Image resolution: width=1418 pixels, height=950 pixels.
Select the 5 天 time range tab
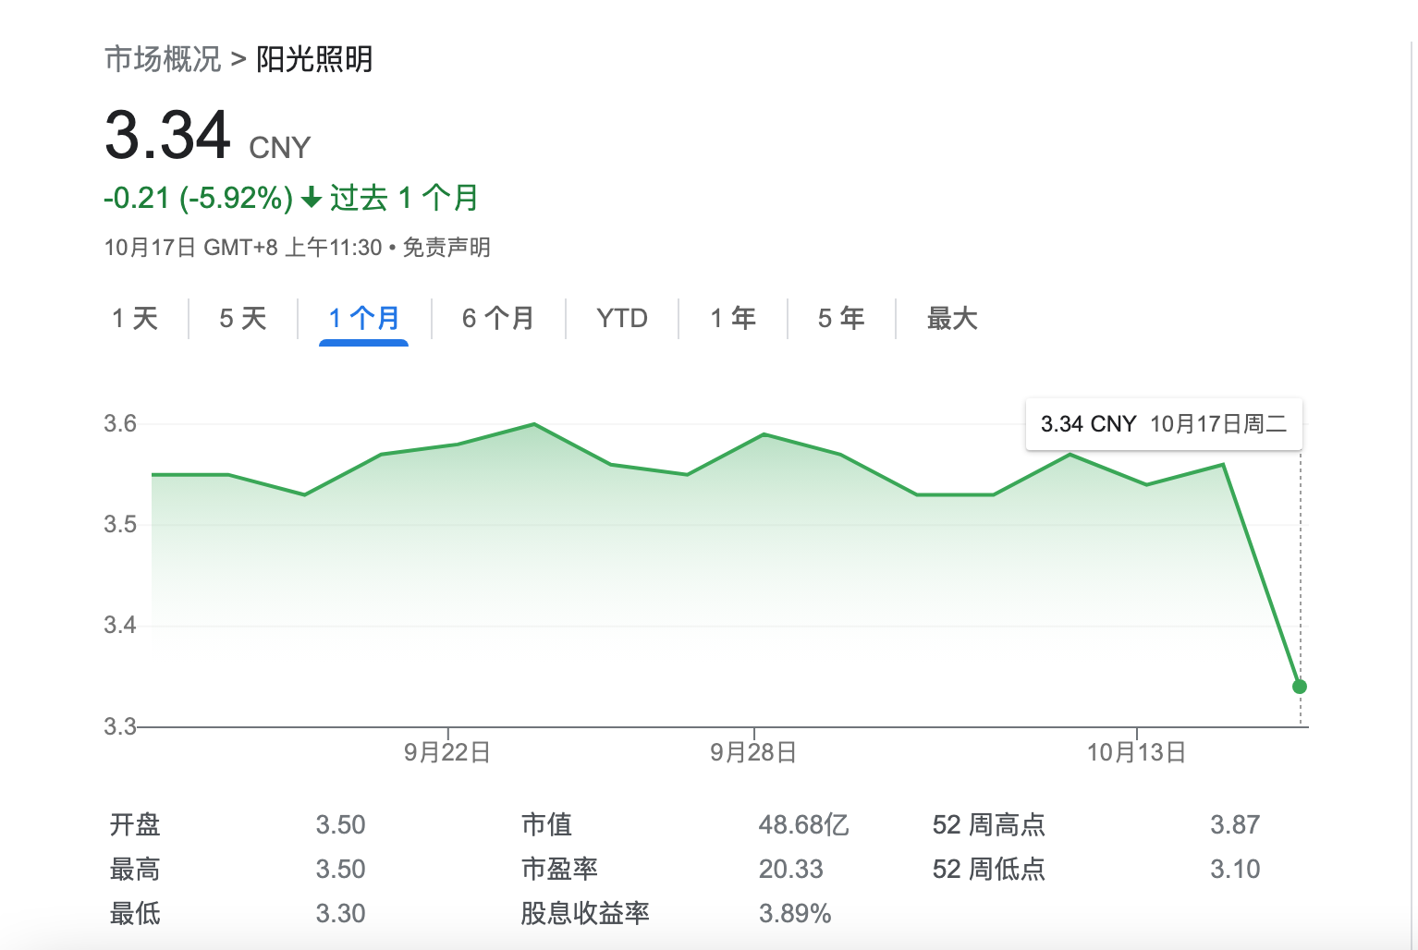(243, 319)
